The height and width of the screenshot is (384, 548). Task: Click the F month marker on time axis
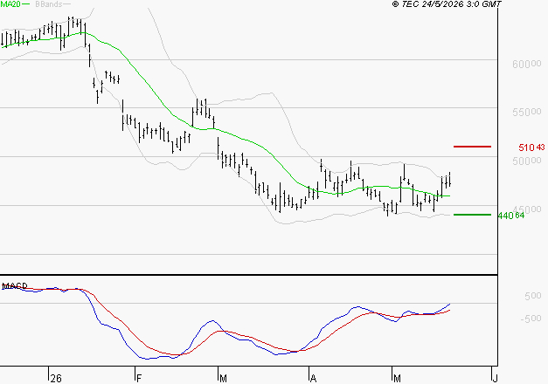pos(139,379)
